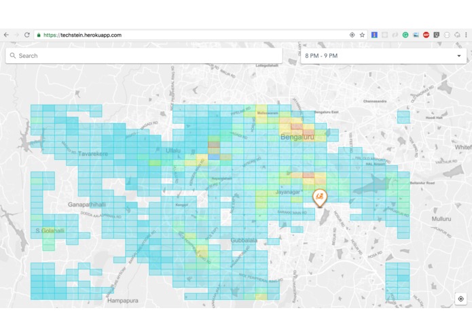Open the dark lightbulb extension icon
Screen dimensions: 472x336
[x=437, y=35]
